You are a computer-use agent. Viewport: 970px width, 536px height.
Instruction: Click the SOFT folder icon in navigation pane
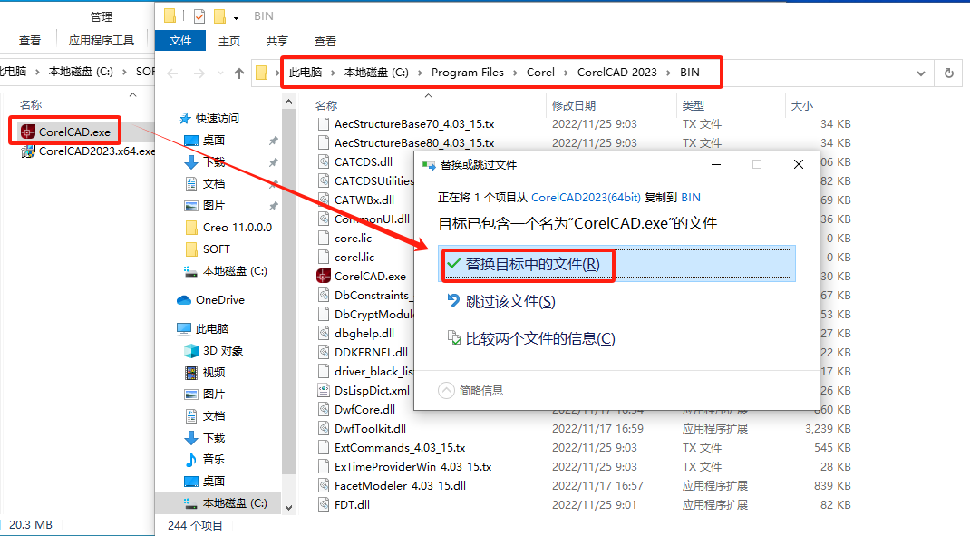[192, 249]
